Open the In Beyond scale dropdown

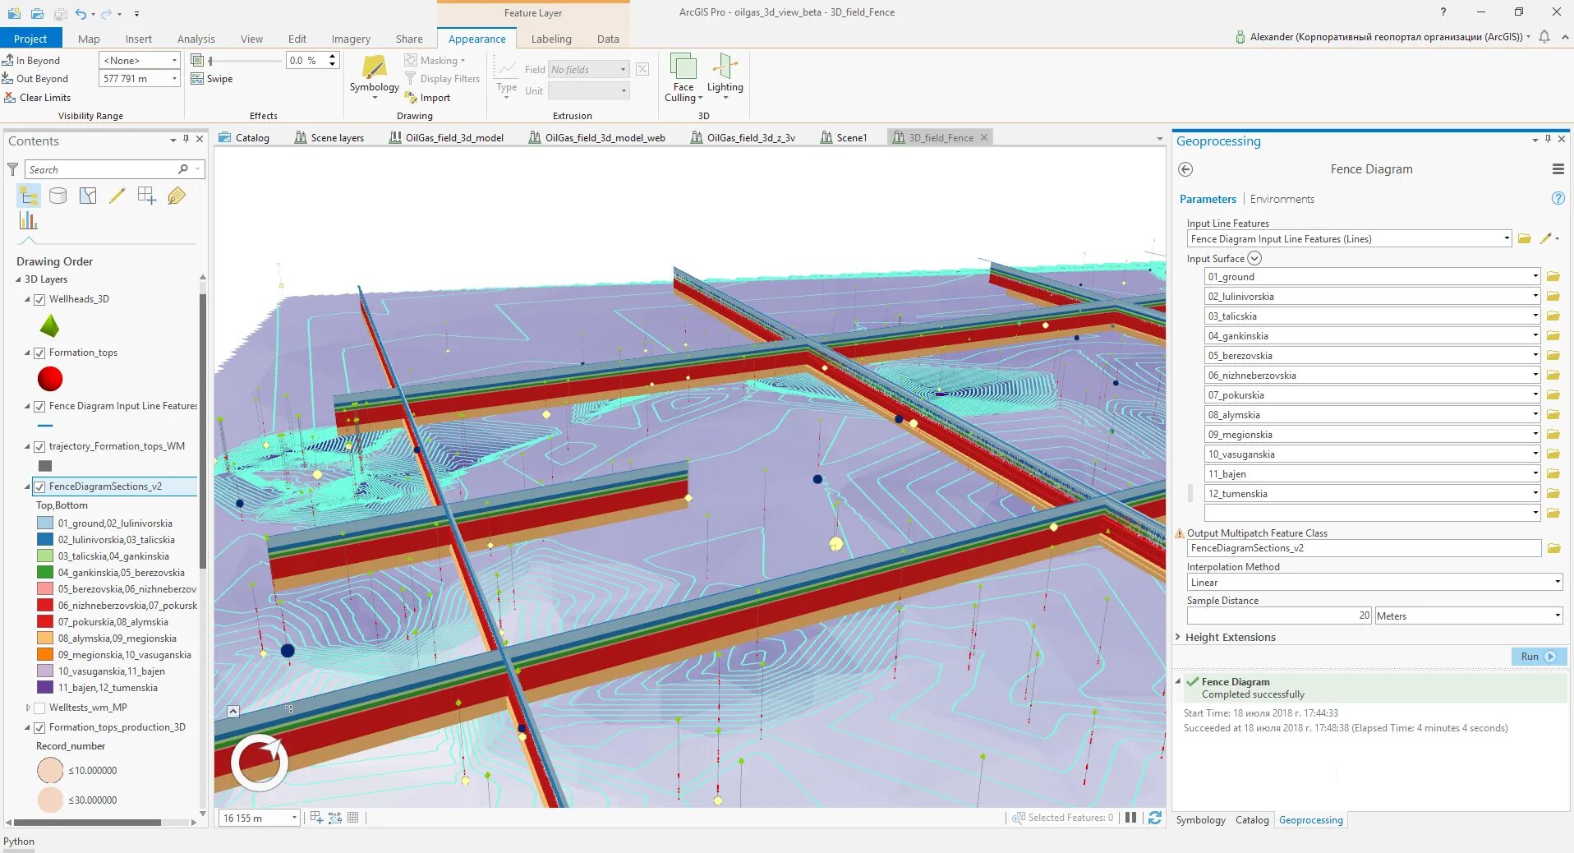[x=174, y=61]
